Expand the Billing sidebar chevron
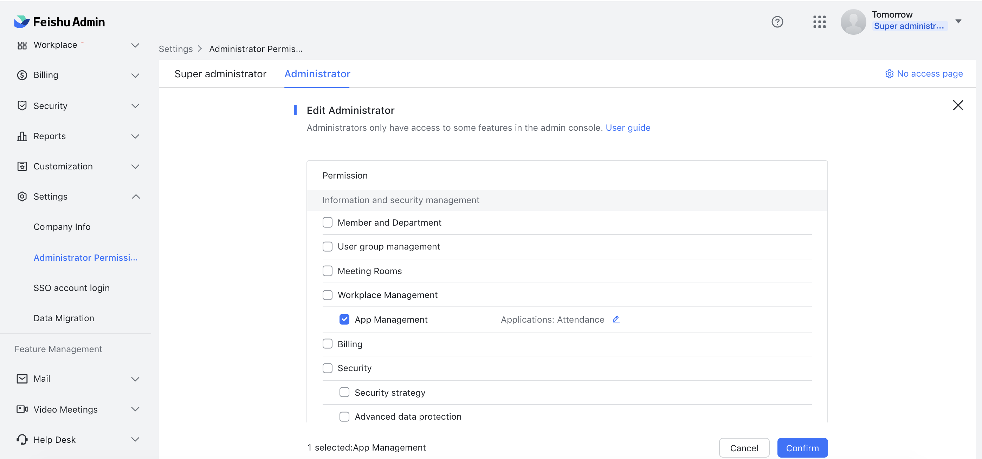The image size is (982, 459). [135, 75]
